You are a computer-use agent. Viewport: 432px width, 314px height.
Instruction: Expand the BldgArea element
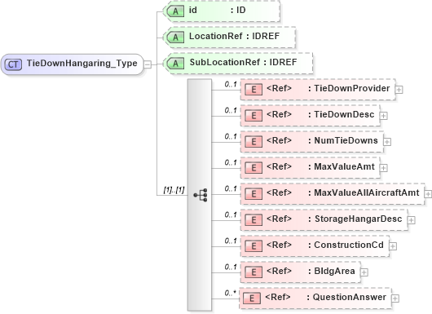pos(364,272)
